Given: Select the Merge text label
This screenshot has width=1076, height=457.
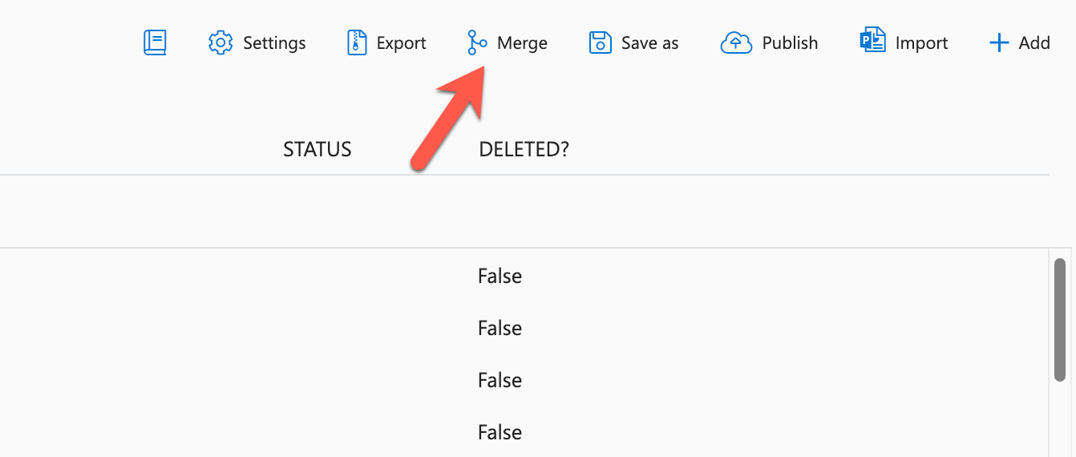Looking at the screenshot, I should pos(522,43).
